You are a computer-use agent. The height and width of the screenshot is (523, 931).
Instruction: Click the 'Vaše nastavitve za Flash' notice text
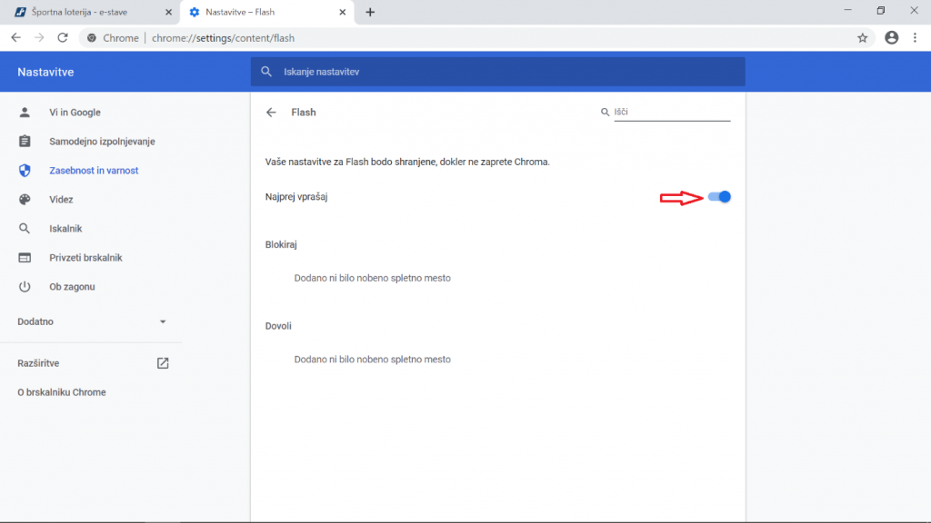(407, 162)
